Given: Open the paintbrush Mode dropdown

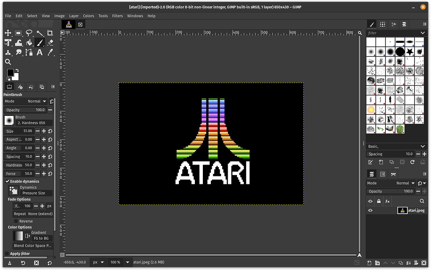Looking at the screenshot, I should 37,101.
